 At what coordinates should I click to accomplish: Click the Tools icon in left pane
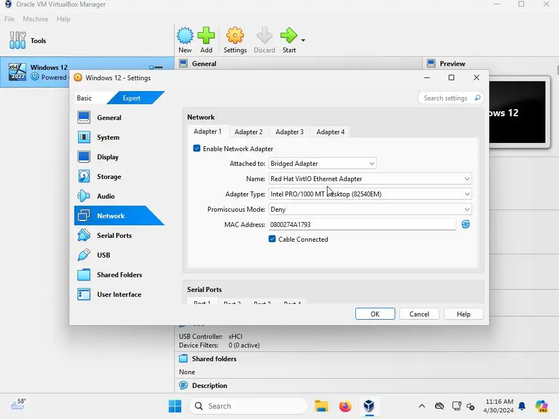pyautogui.click(x=17, y=40)
